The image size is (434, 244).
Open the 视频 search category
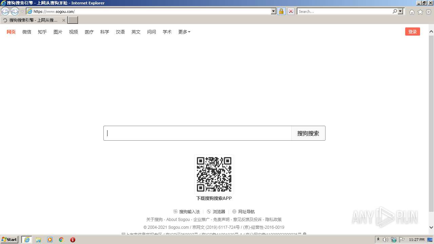click(x=74, y=32)
